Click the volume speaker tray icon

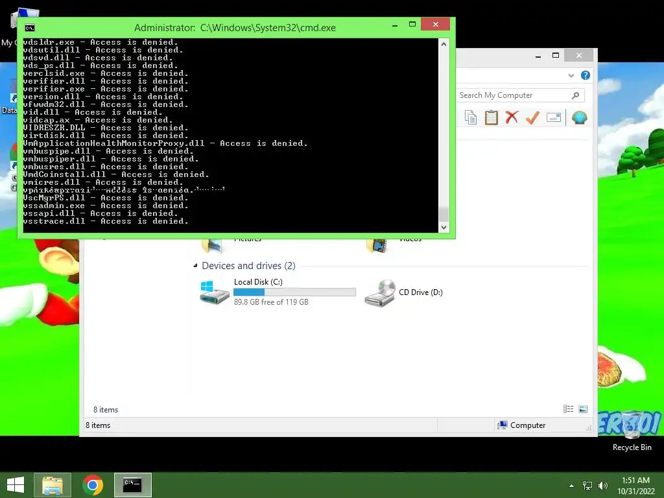tap(602, 486)
